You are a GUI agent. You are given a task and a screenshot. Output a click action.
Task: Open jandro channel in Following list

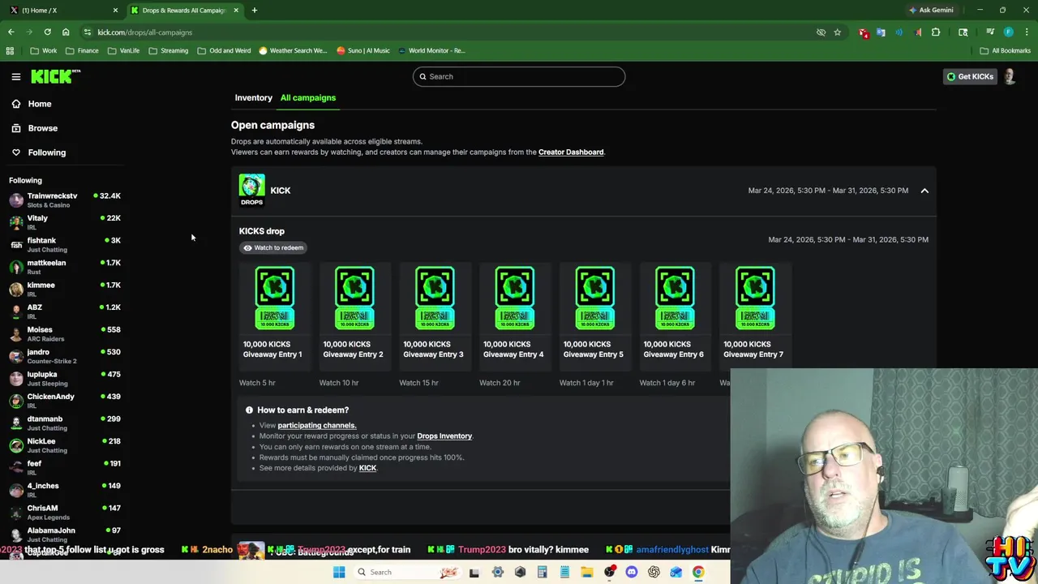(65, 355)
